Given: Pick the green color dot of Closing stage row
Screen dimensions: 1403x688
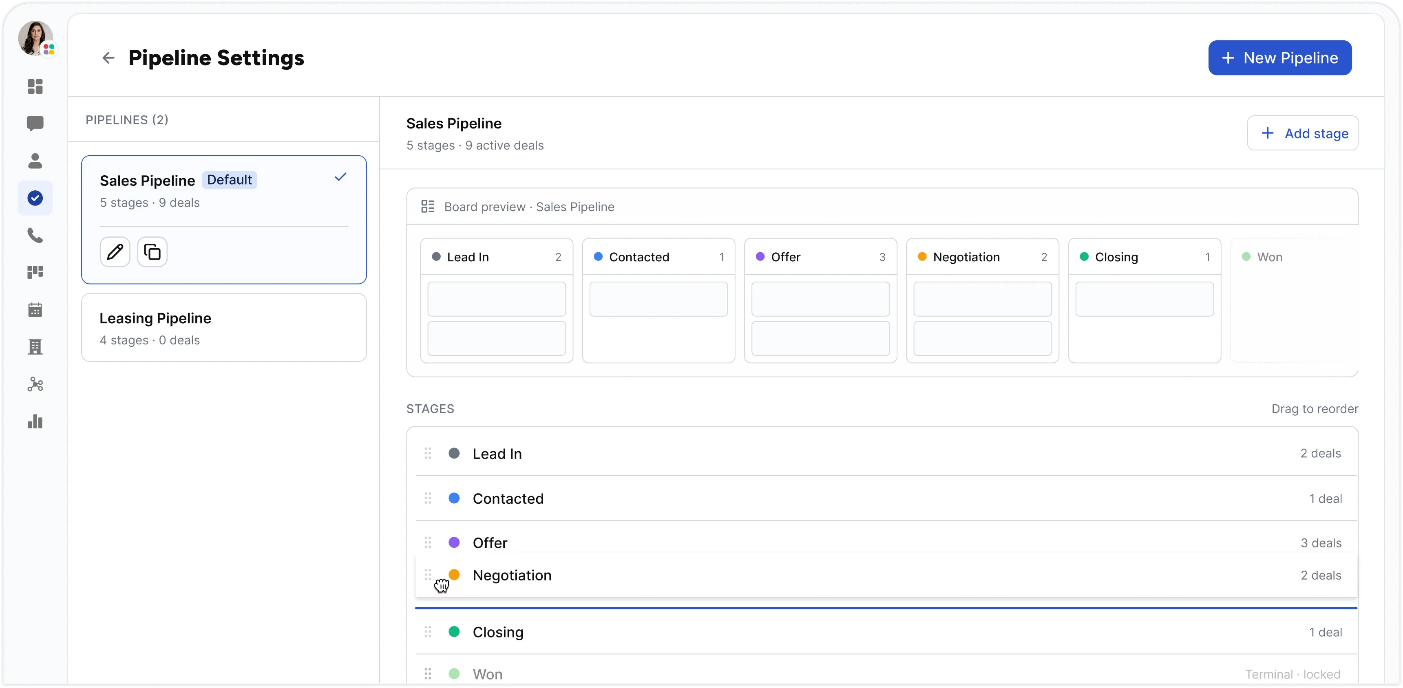Looking at the screenshot, I should coord(454,632).
